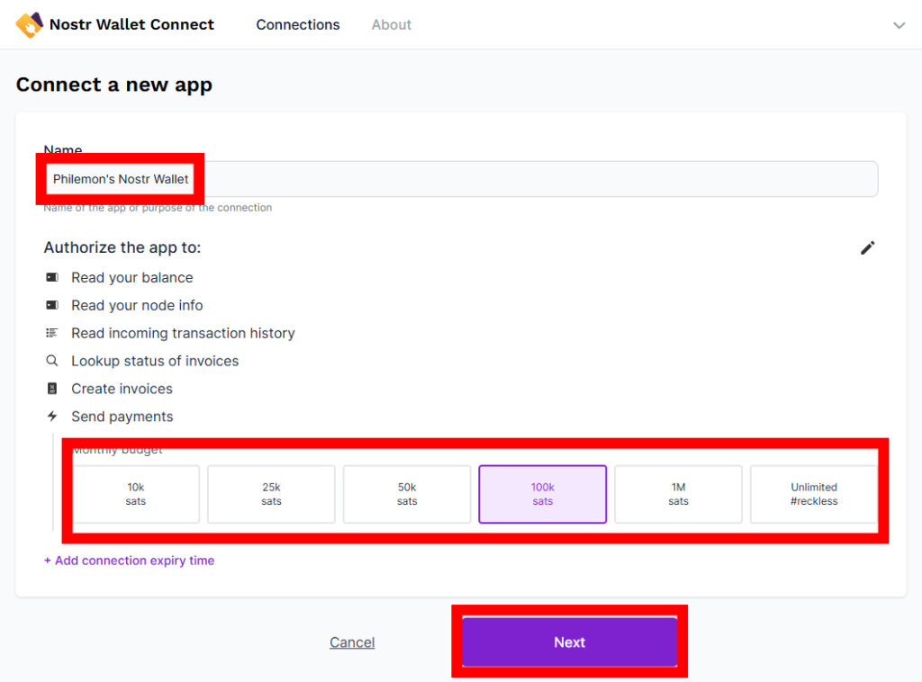Click 'Lookup status of invoices' text
The width and height of the screenshot is (922, 682).
click(x=155, y=361)
